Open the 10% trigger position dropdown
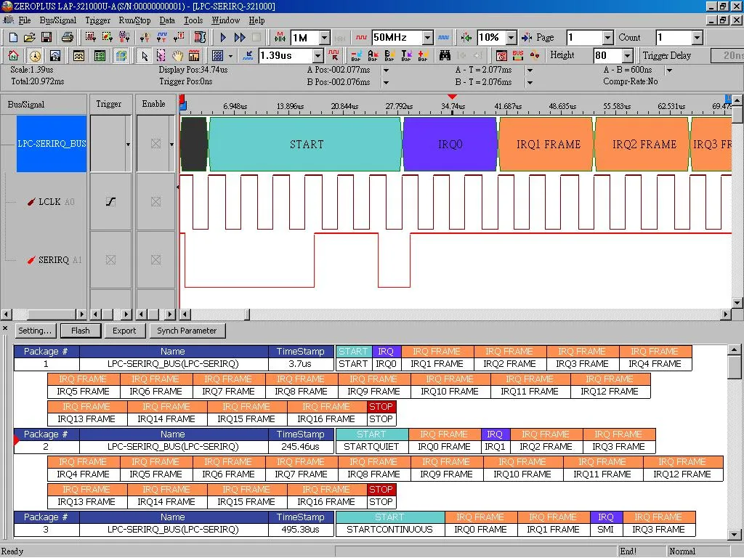 [x=511, y=38]
